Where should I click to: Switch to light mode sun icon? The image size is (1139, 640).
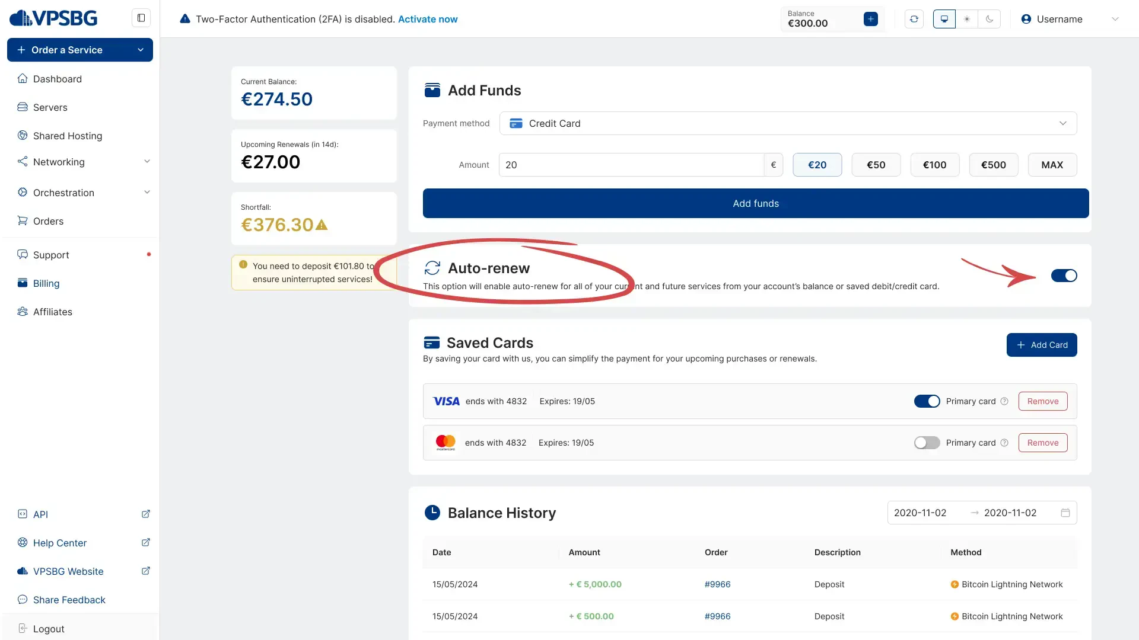pos(967,19)
